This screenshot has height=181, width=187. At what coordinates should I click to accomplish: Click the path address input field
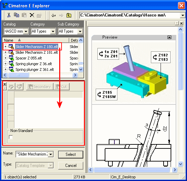[x=130, y=15]
